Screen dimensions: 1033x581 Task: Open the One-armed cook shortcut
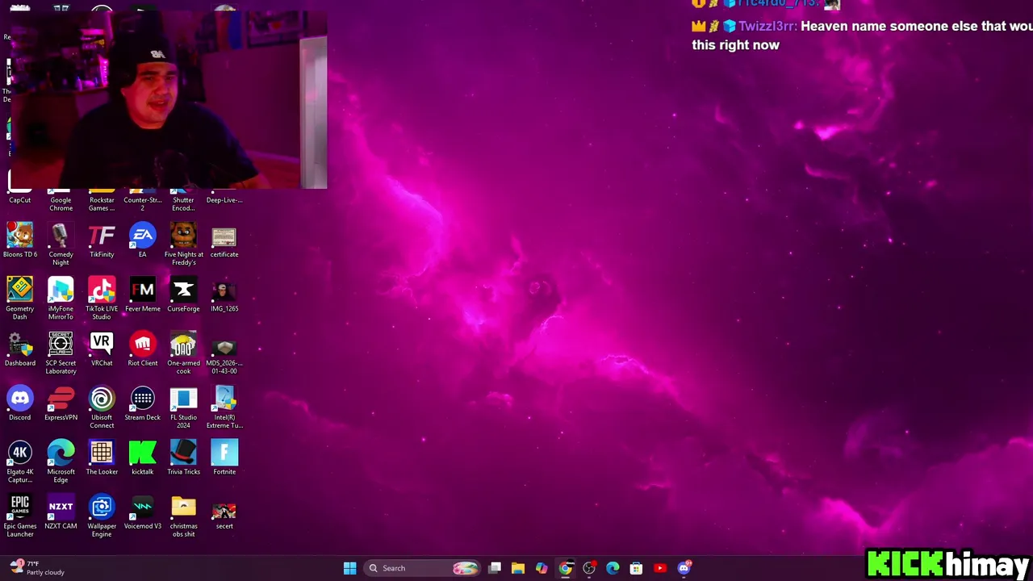tap(183, 353)
